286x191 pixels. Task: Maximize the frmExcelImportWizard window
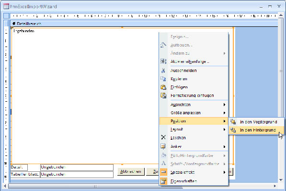pos(270,6)
